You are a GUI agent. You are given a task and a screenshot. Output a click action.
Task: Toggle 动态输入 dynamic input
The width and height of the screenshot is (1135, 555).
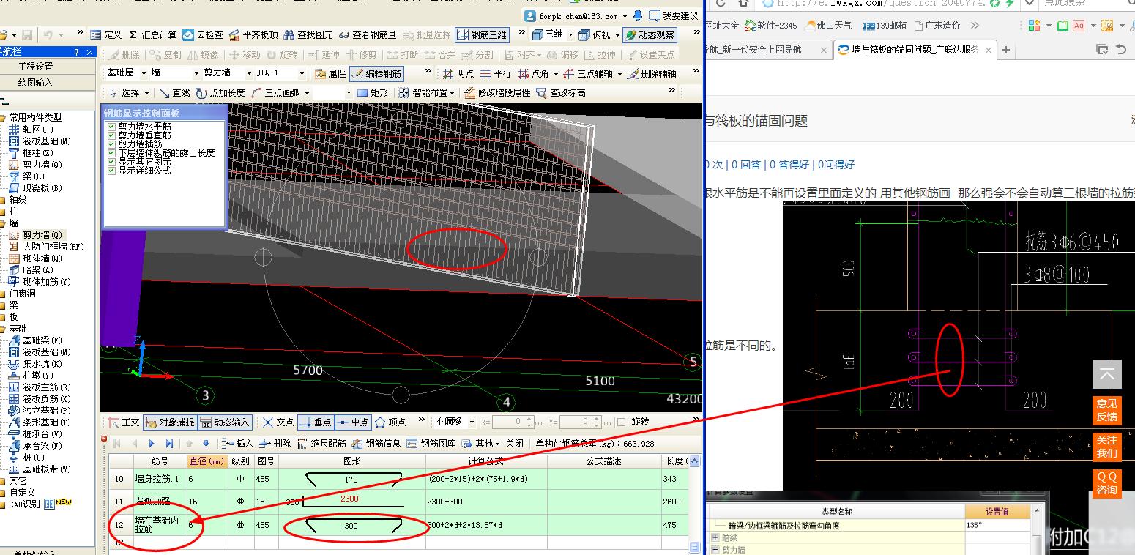pos(225,422)
